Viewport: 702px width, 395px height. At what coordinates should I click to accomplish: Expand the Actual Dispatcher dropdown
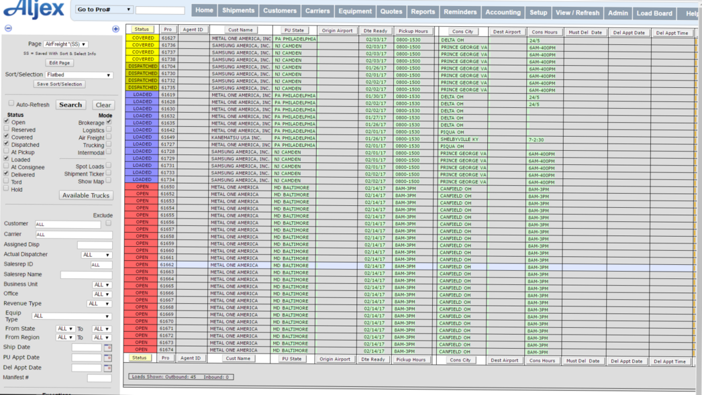[x=96, y=255]
